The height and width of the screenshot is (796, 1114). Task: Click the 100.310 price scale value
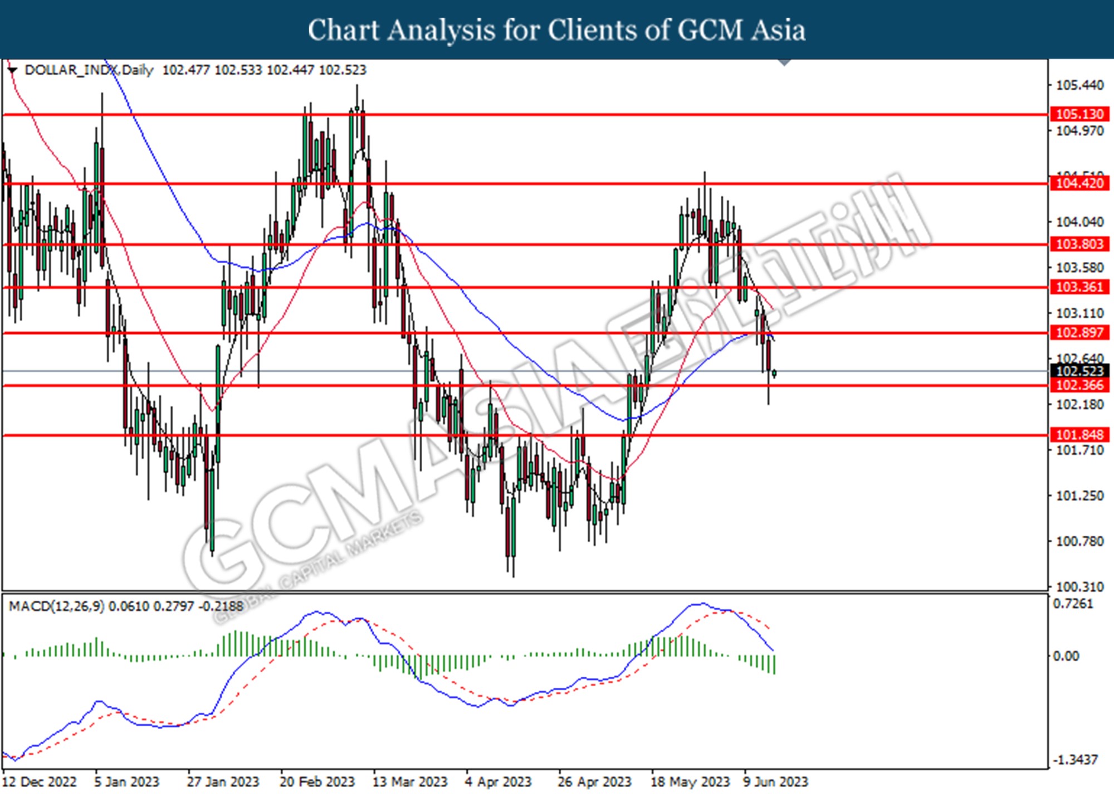click(1079, 587)
